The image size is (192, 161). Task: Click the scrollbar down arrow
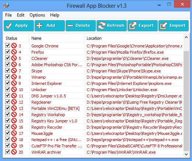click(186, 154)
